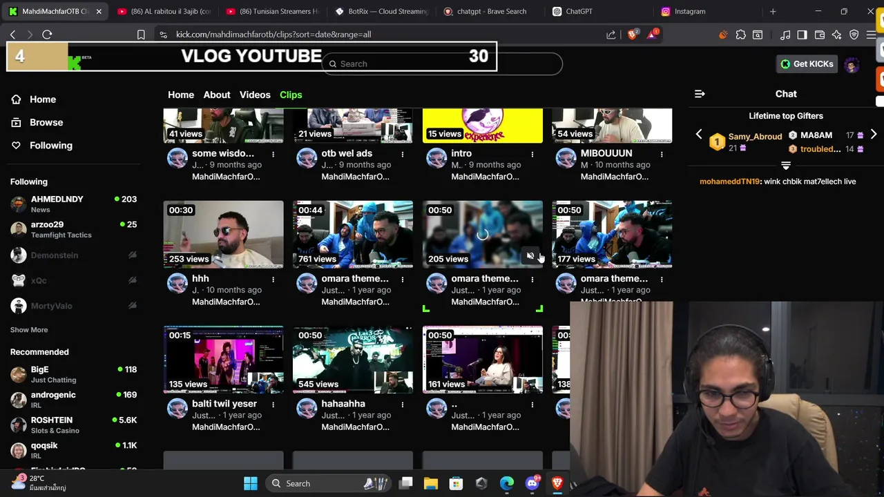Open the Windows Start menu

point(251,483)
